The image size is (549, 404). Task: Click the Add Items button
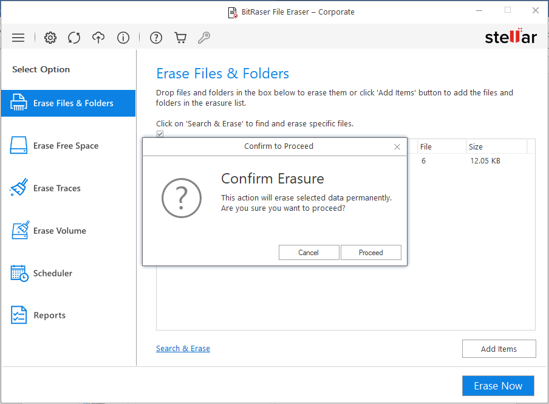[x=499, y=349]
